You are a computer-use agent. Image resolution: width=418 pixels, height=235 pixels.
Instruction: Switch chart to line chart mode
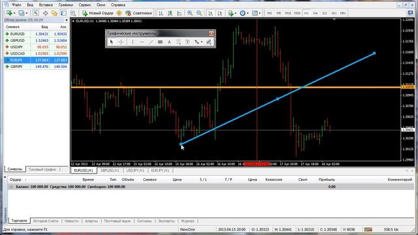pyautogui.click(x=180, y=13)
